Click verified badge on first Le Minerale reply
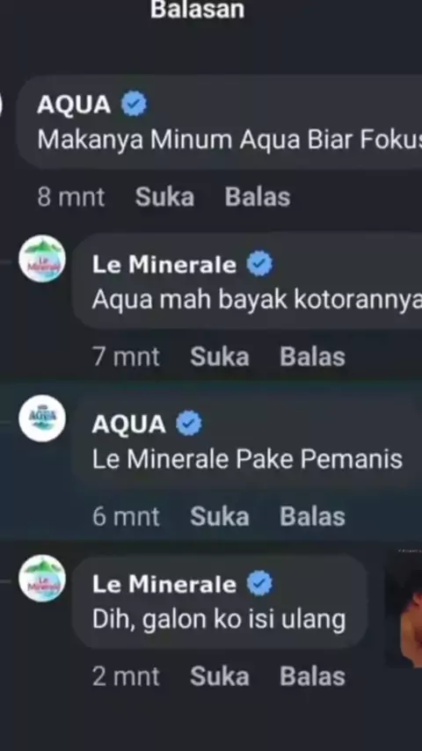The width and height of the screenshot is (422, 751). [259, 265]
